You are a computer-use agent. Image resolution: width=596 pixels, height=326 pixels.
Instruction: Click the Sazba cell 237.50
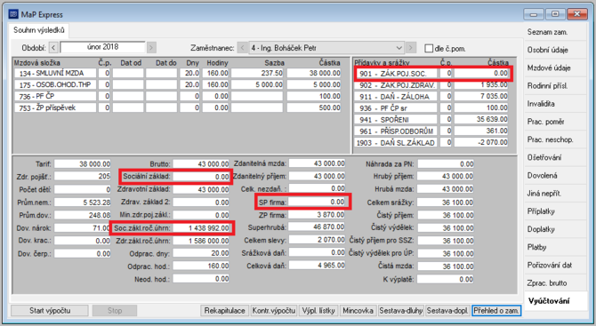(257, 73)
